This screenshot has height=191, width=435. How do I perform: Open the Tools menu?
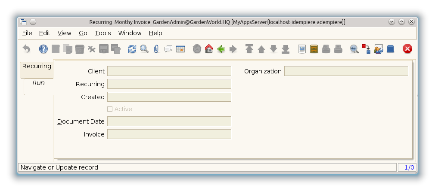[103, 33]
